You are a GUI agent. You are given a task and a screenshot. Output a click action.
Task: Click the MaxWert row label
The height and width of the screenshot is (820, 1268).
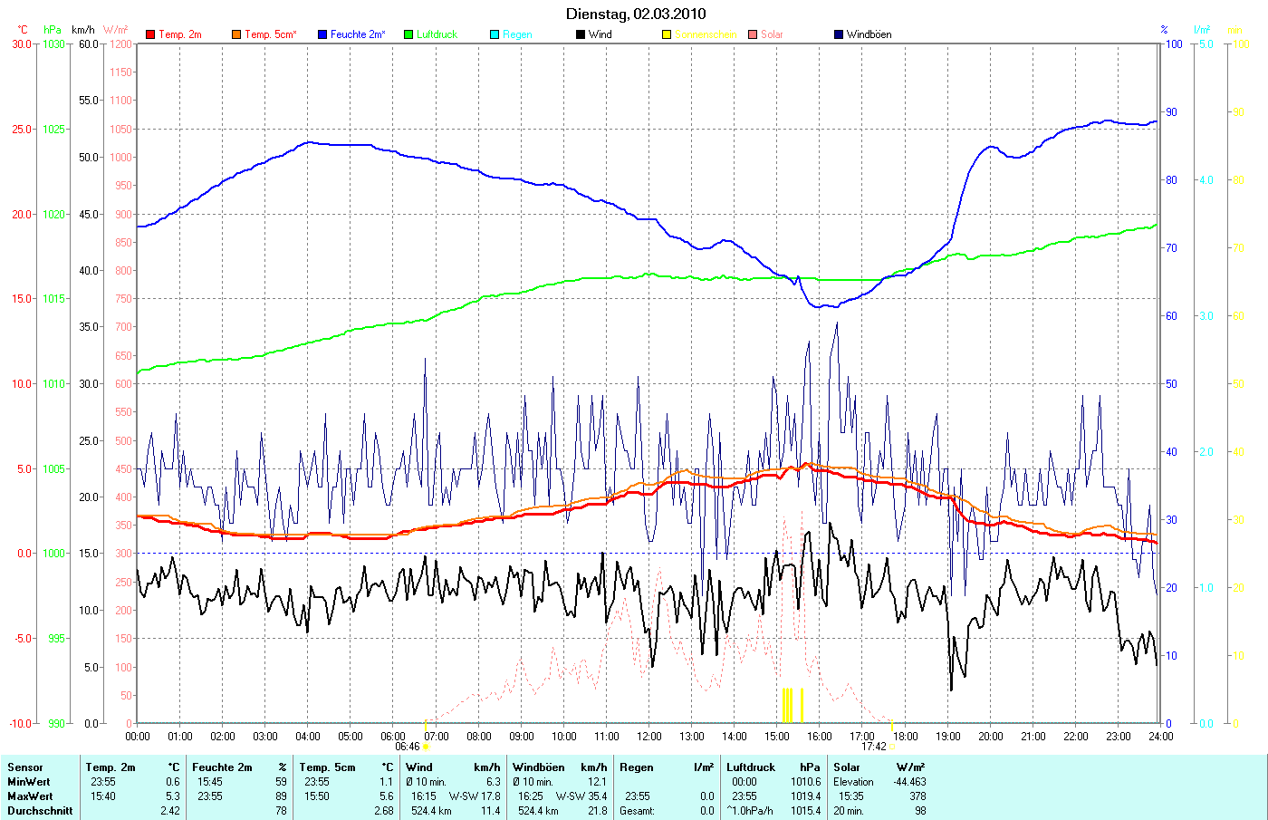[x=29, y=796]
